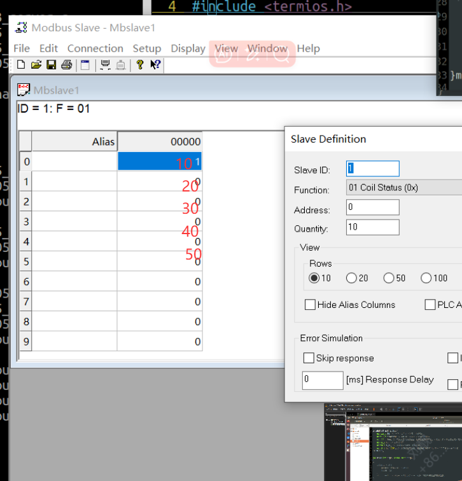Screen dimensions: 462x481
Task: Click the Open file folder icon
Action: pos(36,65)
